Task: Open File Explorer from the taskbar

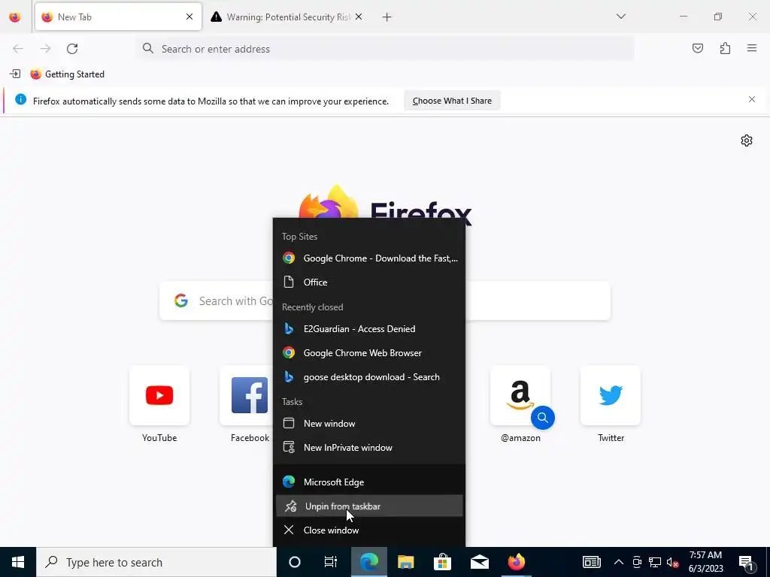Action: click(405, 562)
